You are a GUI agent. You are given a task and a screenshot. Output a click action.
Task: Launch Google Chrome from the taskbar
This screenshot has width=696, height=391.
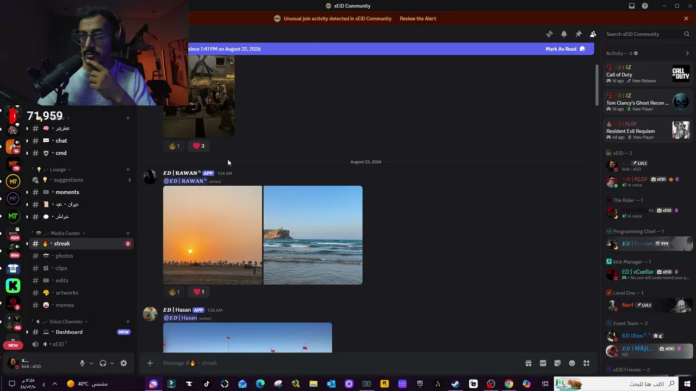click(x=508, y=384)
